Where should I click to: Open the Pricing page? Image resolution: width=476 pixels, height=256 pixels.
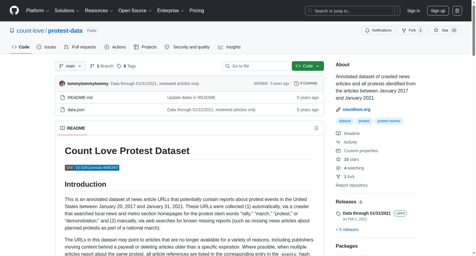point(197,11)
